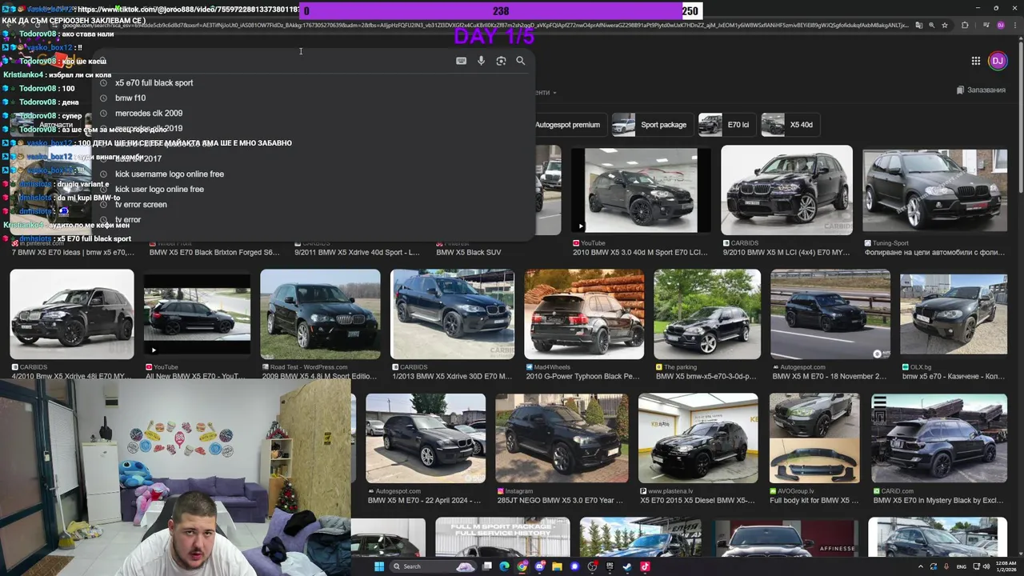Open Google Lens image search

click(501, 61)
